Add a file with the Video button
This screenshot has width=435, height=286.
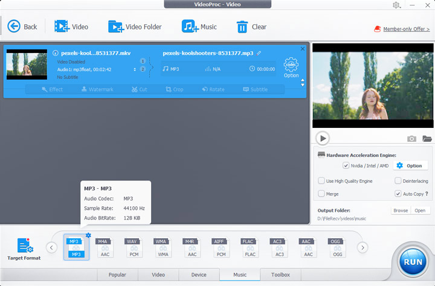(x=71, y=27)
